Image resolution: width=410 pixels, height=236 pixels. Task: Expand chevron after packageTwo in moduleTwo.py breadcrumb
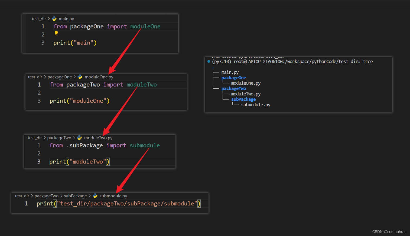pyautogui.click(x=74, y=138)
